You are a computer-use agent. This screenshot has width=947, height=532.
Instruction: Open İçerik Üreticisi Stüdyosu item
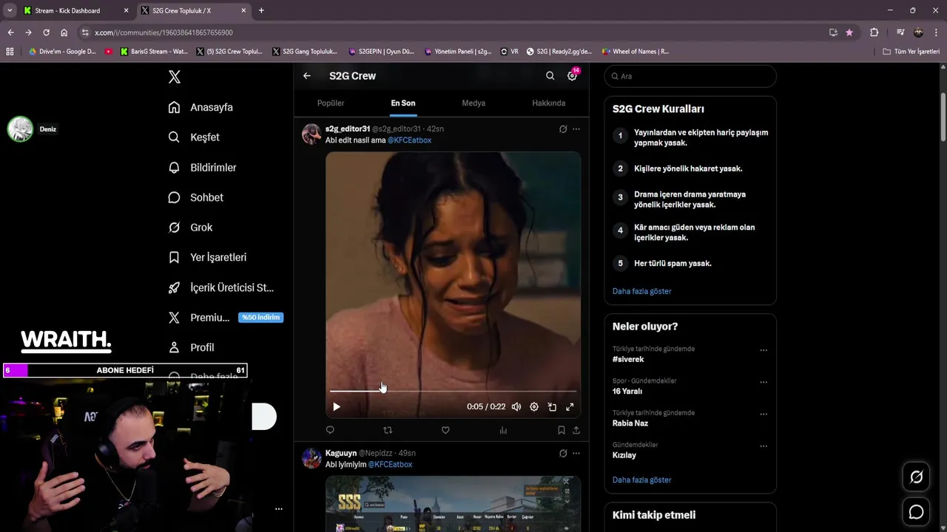[220, 287]
